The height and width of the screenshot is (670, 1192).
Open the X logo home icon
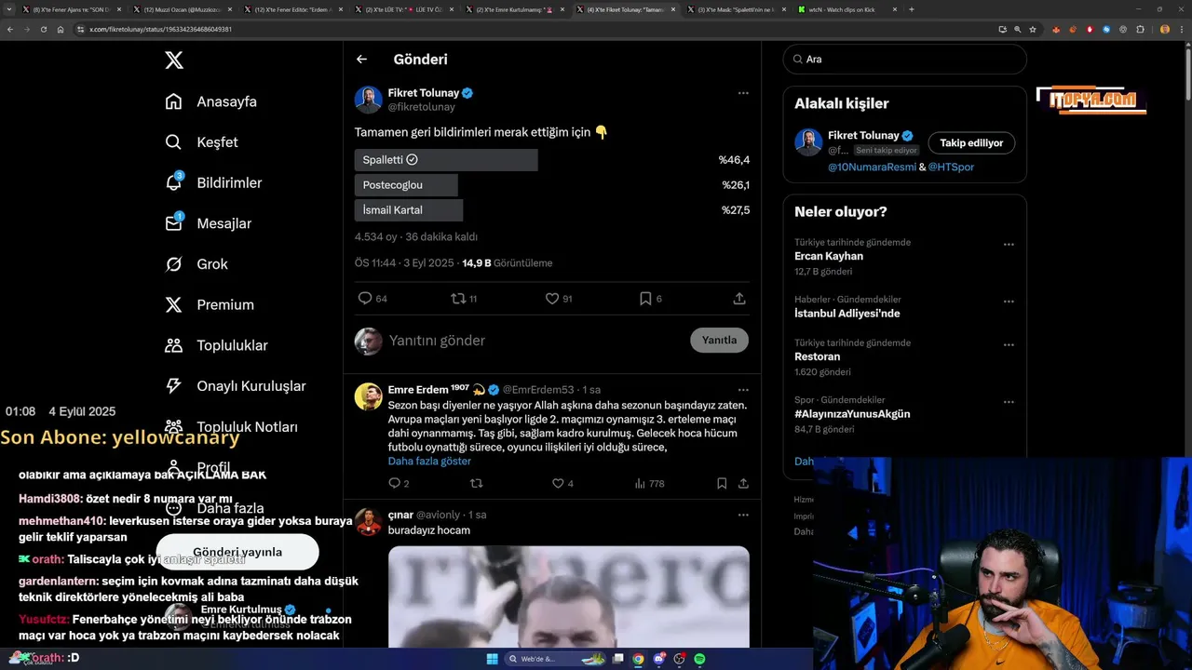click(x=174, y=60)
